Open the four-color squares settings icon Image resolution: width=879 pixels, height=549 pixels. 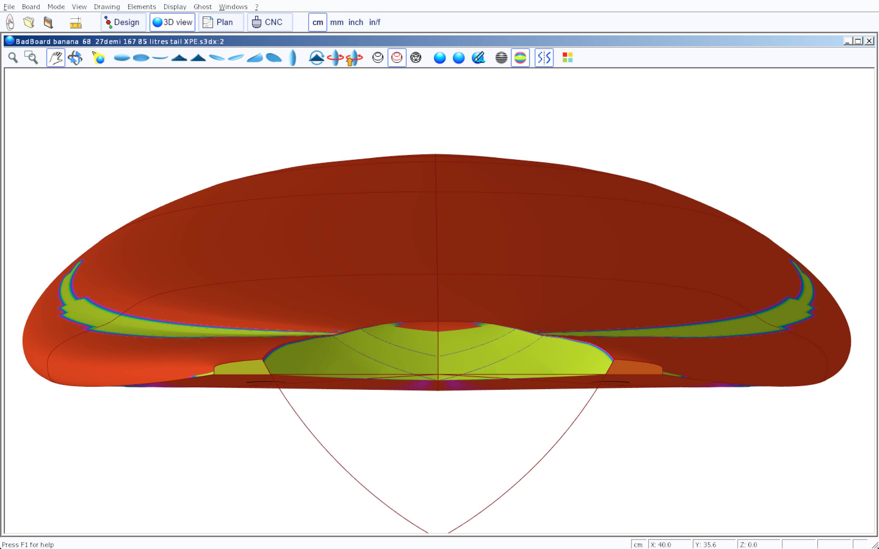click(x=567, y=58)
